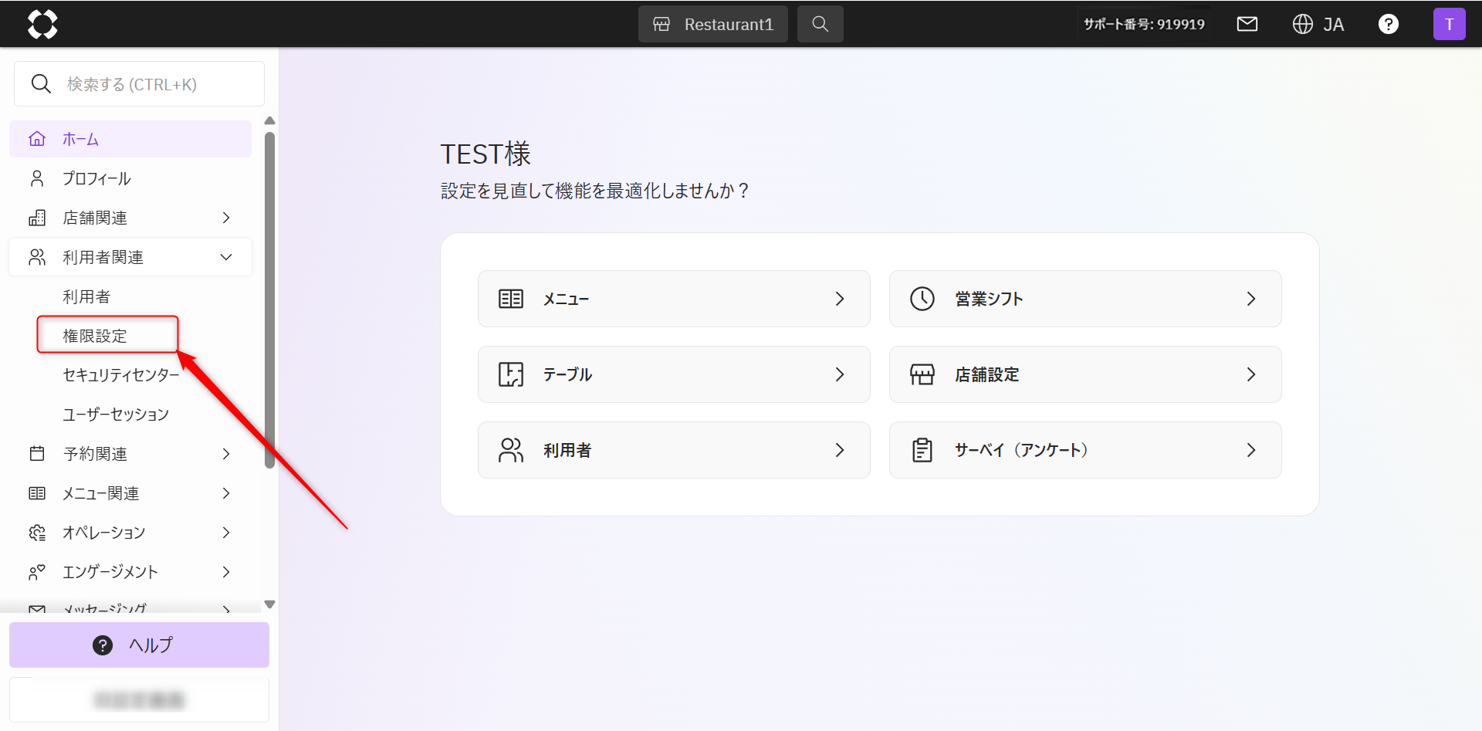The height and width of the screenshot is (731, 1482).
Task: Click the app logo in top bar
Action: click(x=42, y=24)
